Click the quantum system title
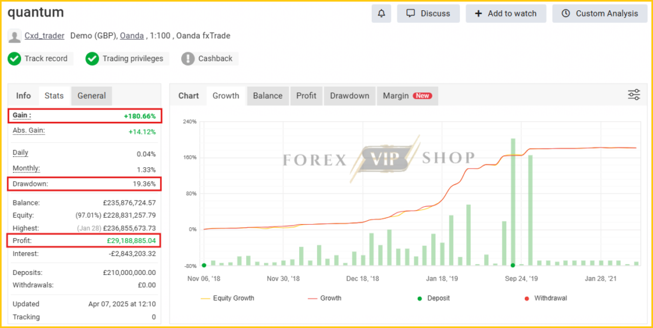653x328 pixels. [x=36, y=13]
